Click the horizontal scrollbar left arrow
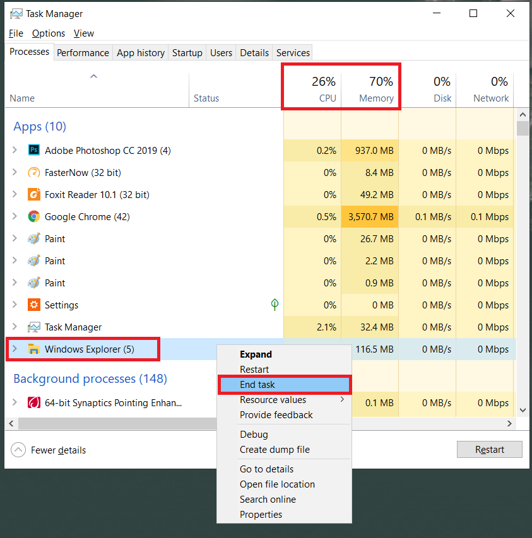The image size is (532, 538). (x=11, y=423)
